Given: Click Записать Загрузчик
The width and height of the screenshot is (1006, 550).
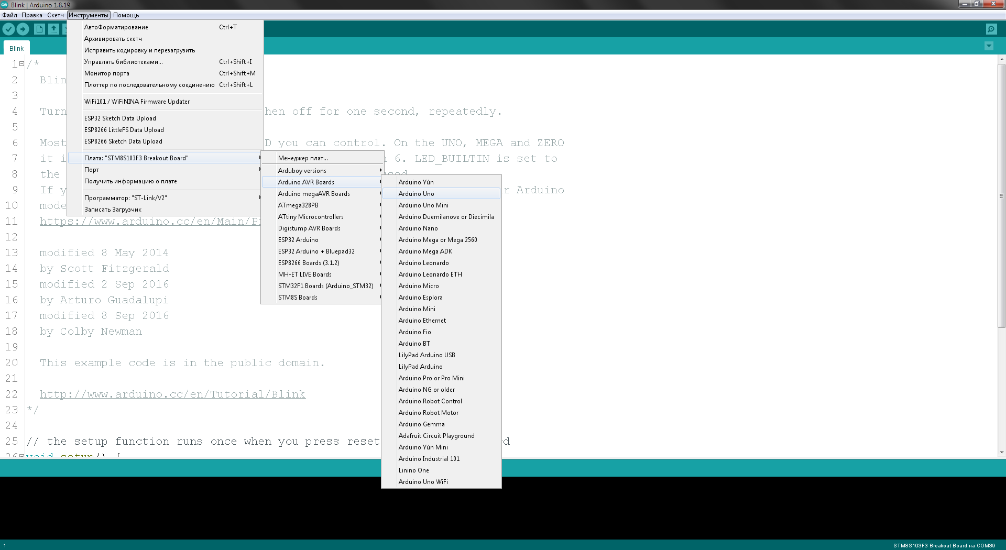Looking at the screenshot, I should (x=165, y=210).
